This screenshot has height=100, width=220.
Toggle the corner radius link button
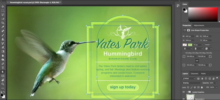[x=197, y=61]
